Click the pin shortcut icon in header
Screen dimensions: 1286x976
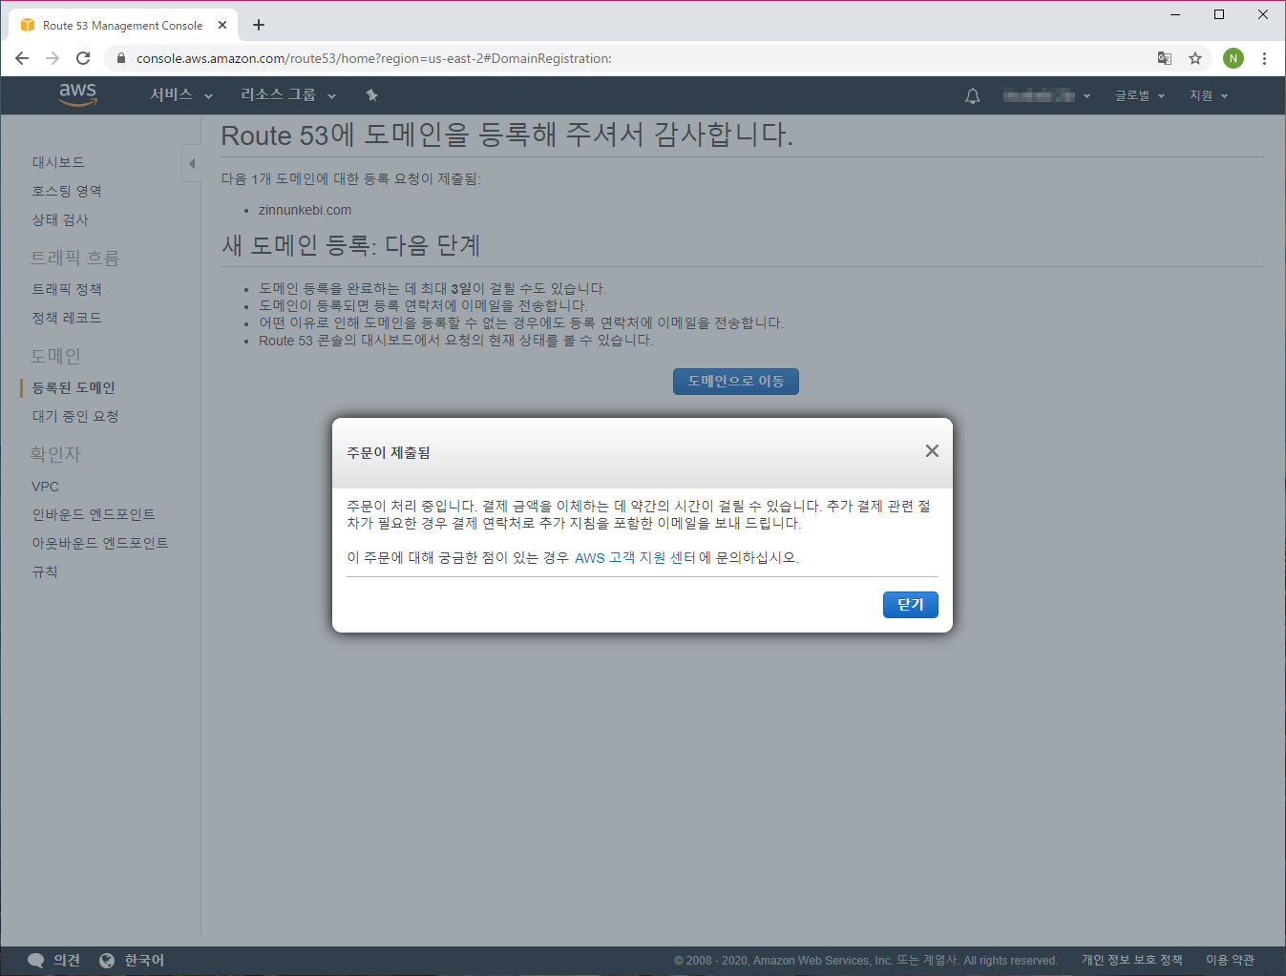372,94
